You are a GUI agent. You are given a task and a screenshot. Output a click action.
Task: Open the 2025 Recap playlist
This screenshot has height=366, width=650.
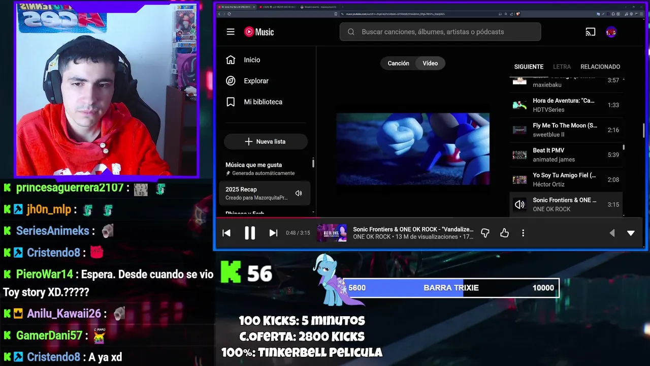[264, 193]
